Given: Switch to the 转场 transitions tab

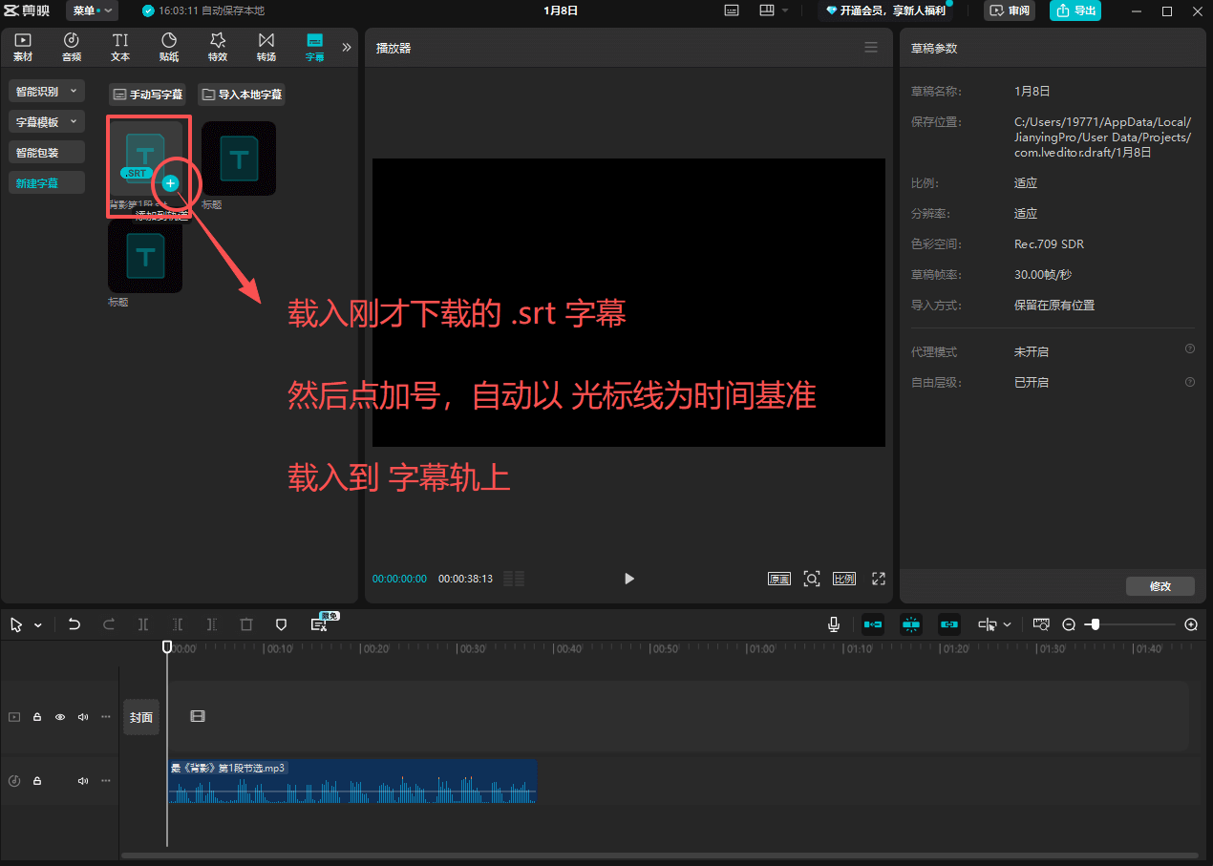Looking at the screenshot, I should [x=266, y=47].
